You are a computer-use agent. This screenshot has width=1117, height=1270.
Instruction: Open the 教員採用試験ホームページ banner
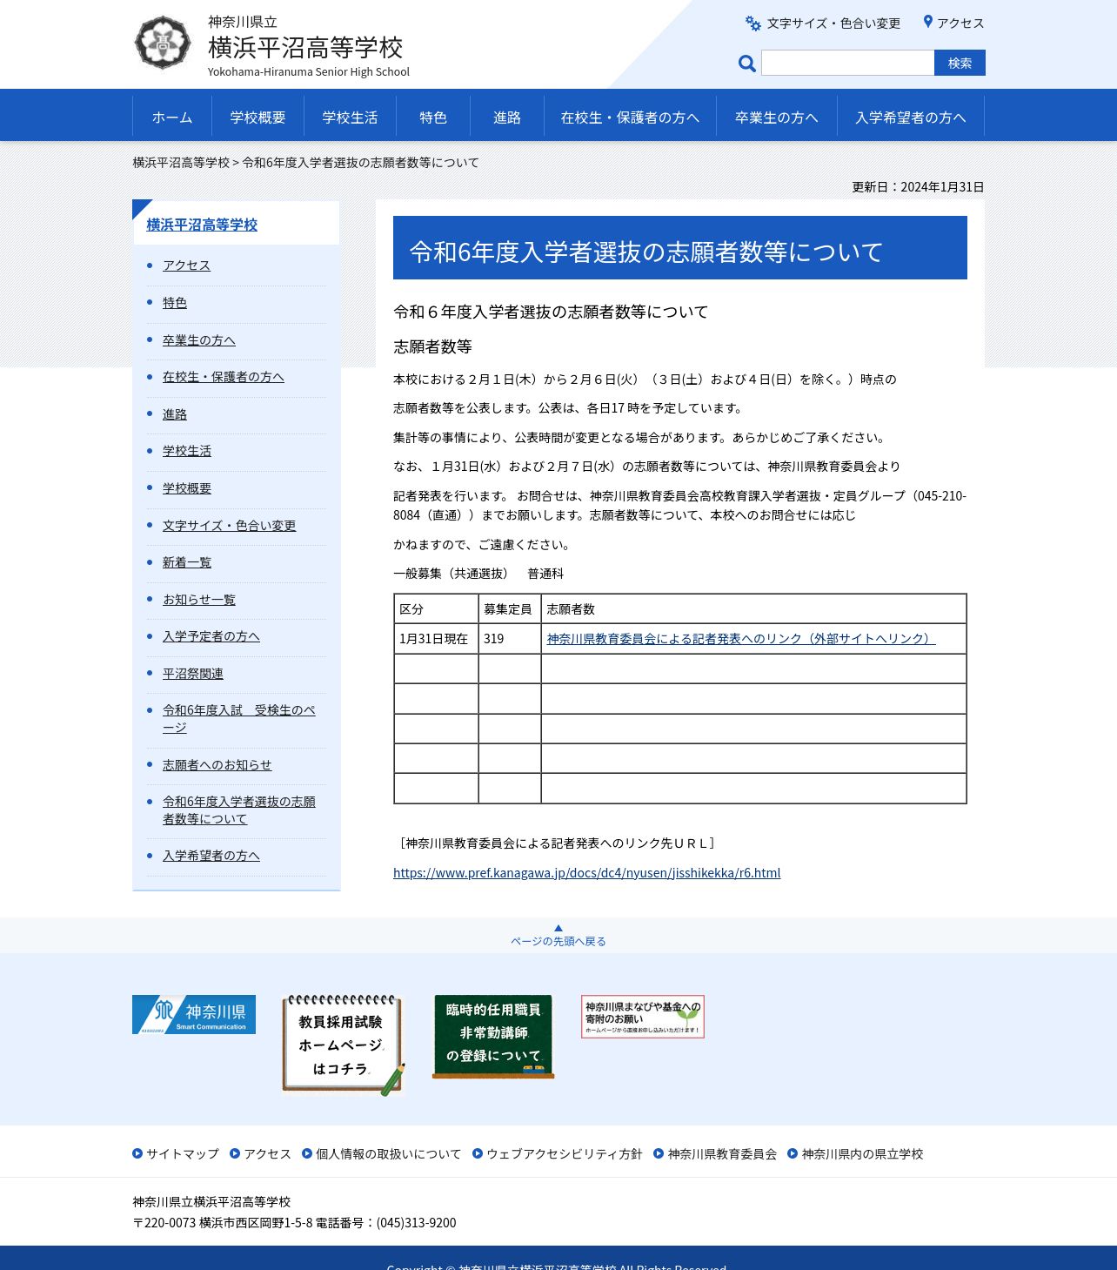(x=344, y=1045)
